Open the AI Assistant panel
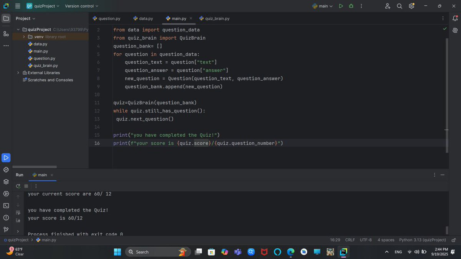This screenshot has width=461, height=259. point(455,30)
